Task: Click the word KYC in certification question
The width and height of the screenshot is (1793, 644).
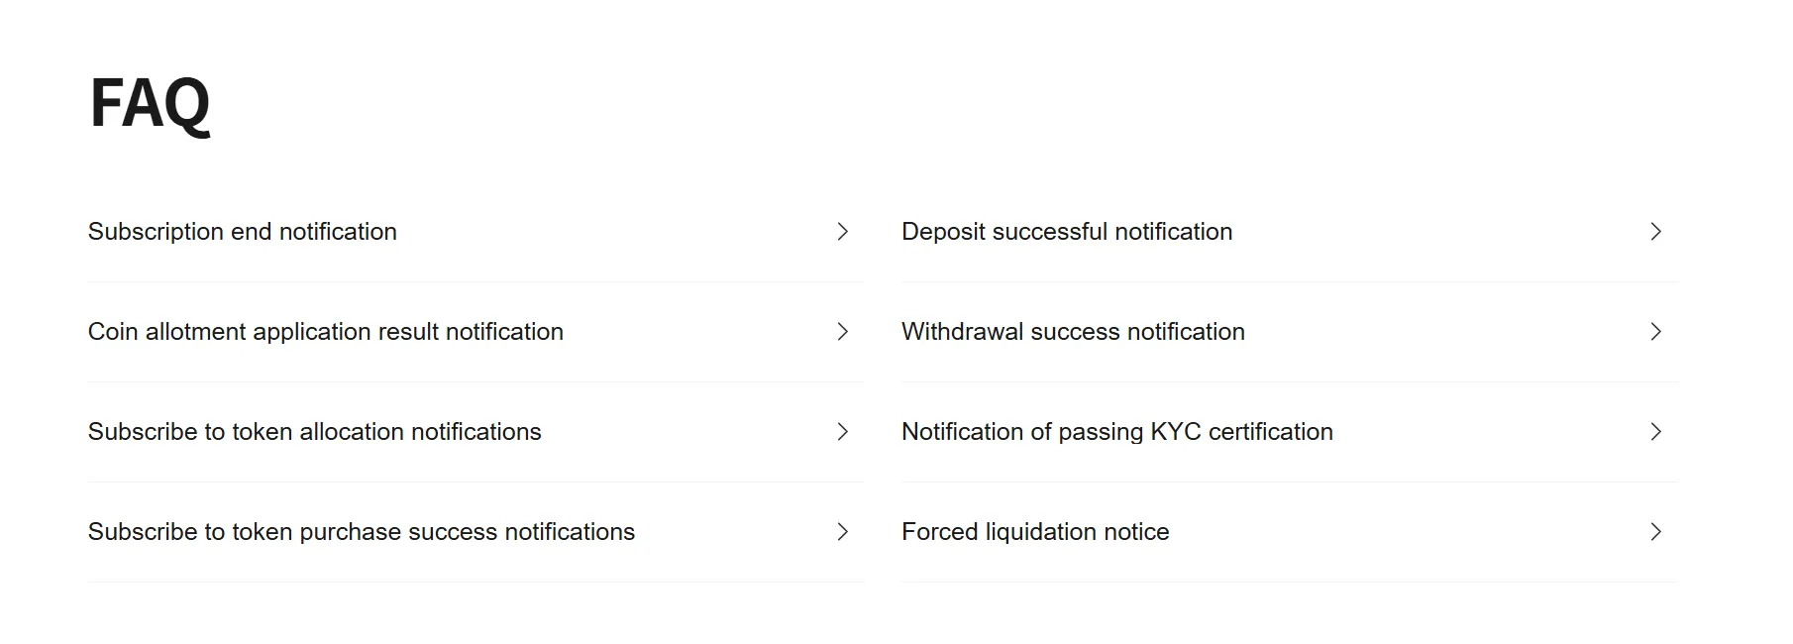Action: [x=1175, y=432]
